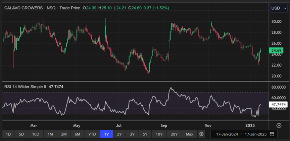Click the 30.00 price axis label
The height and width of the screenshot is (141, 290).
(x=276, y=21)
